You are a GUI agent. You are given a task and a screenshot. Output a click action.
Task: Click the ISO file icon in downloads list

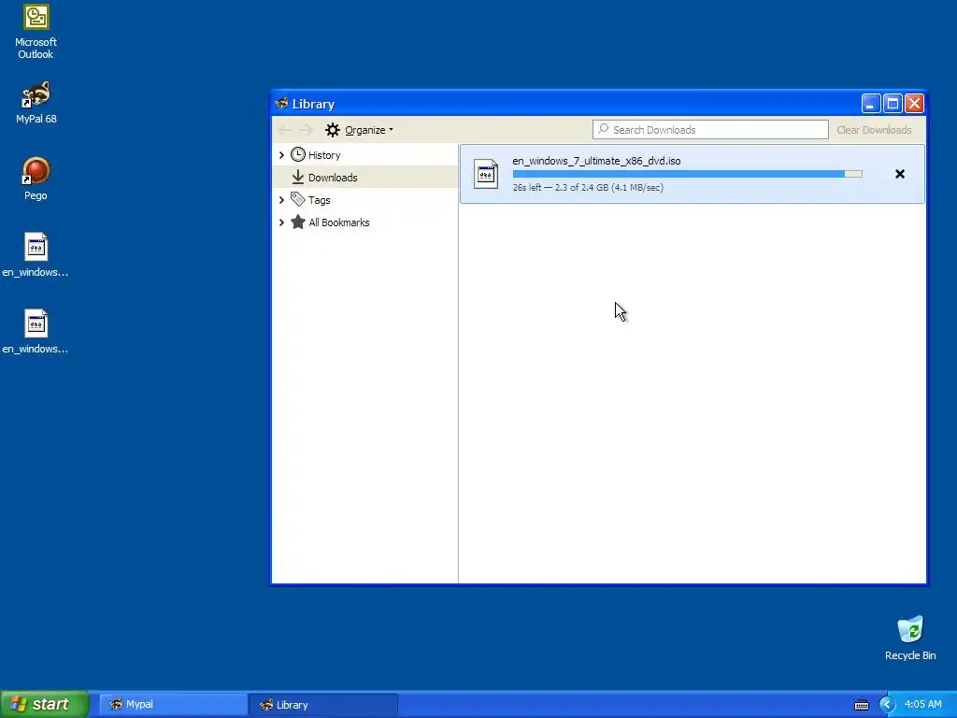tap(486, 174)
